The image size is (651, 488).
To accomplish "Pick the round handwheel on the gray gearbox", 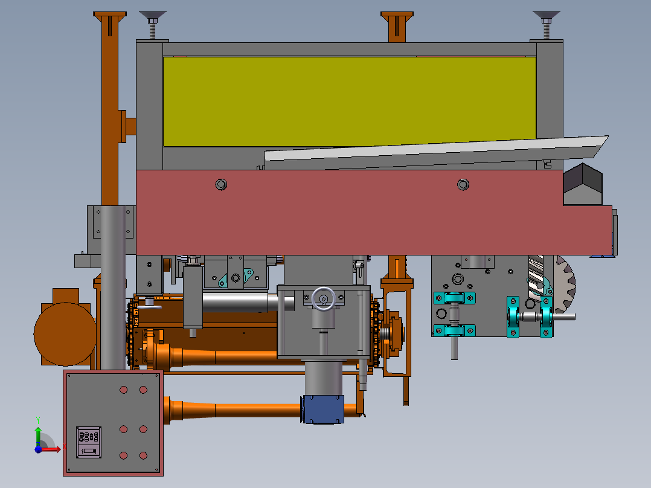I will pyautogui.click(x=324, y=298).
